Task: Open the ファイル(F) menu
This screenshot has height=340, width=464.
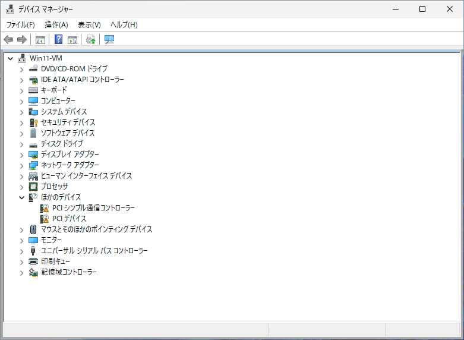Action: (x=21, y=25)
